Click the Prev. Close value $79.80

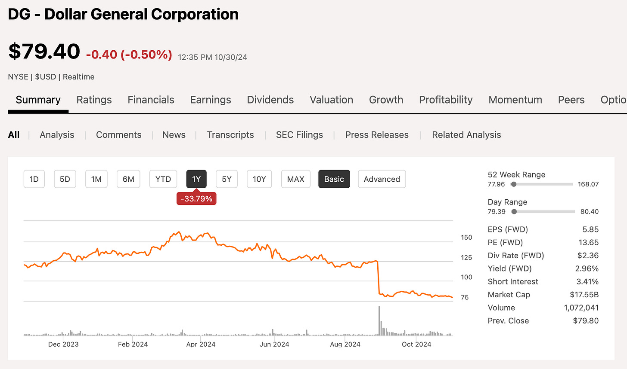coord(586,321)
